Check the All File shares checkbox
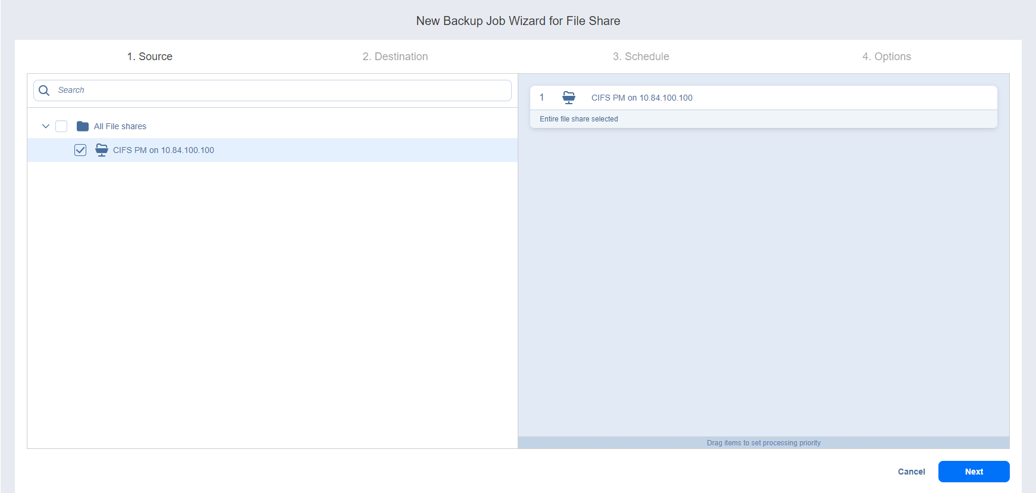Image resolution: width=1036 pixels, height=493 pixels. [61, 126]
